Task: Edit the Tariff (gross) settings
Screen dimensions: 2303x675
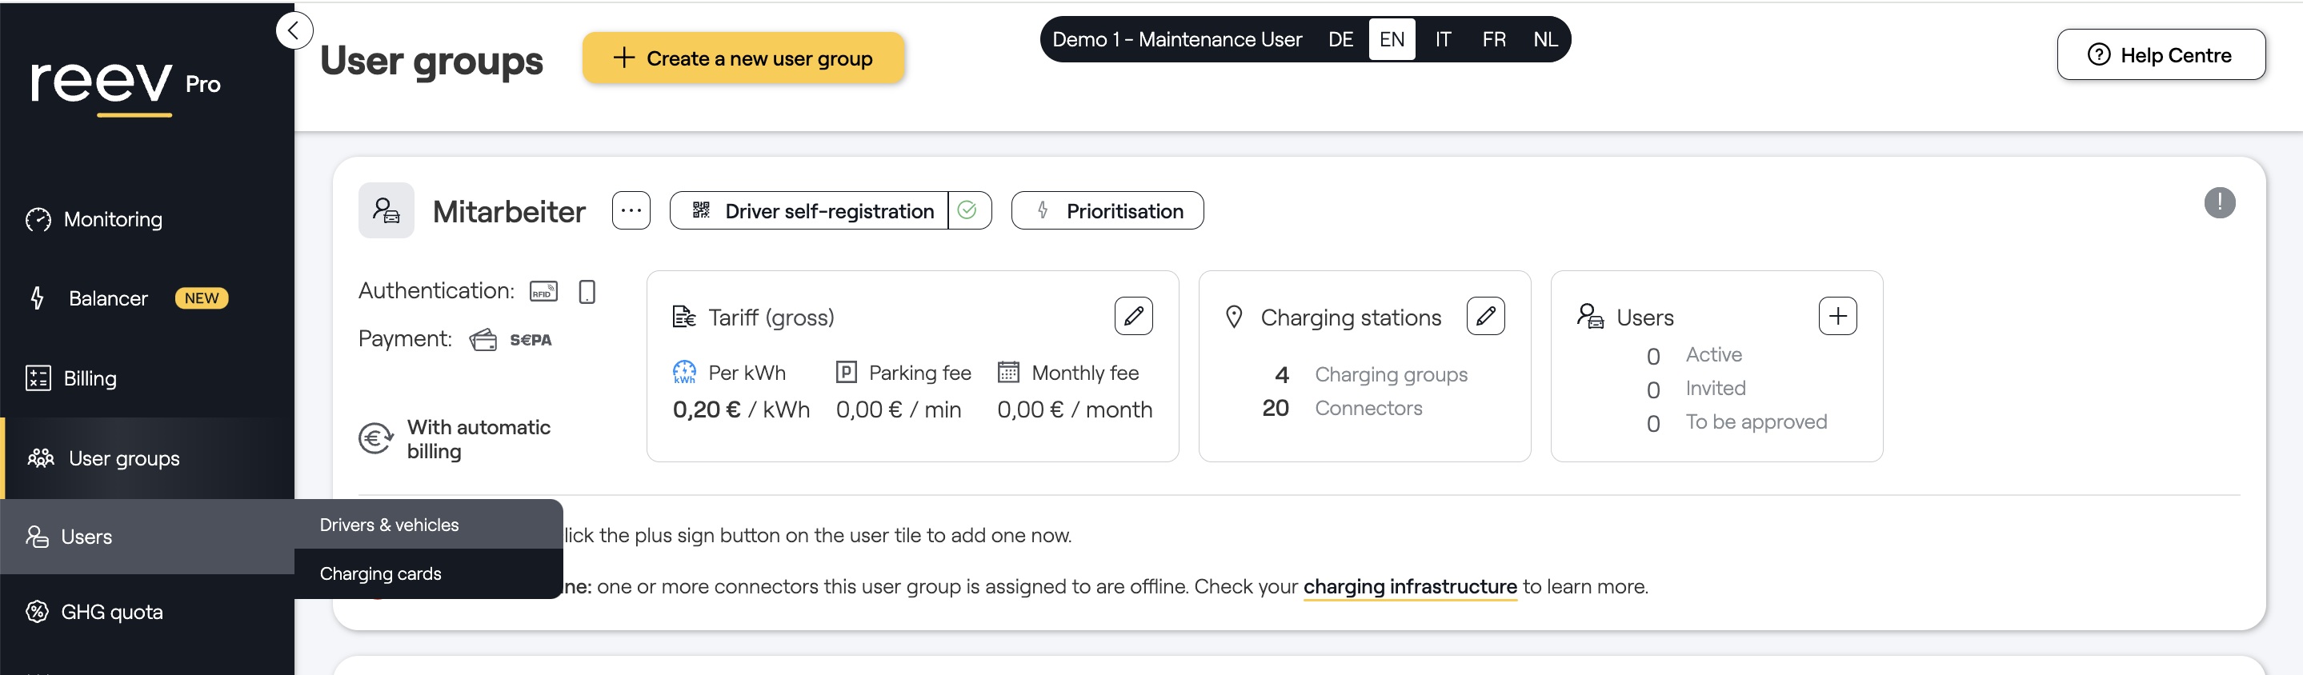Action: [1133, 316]
